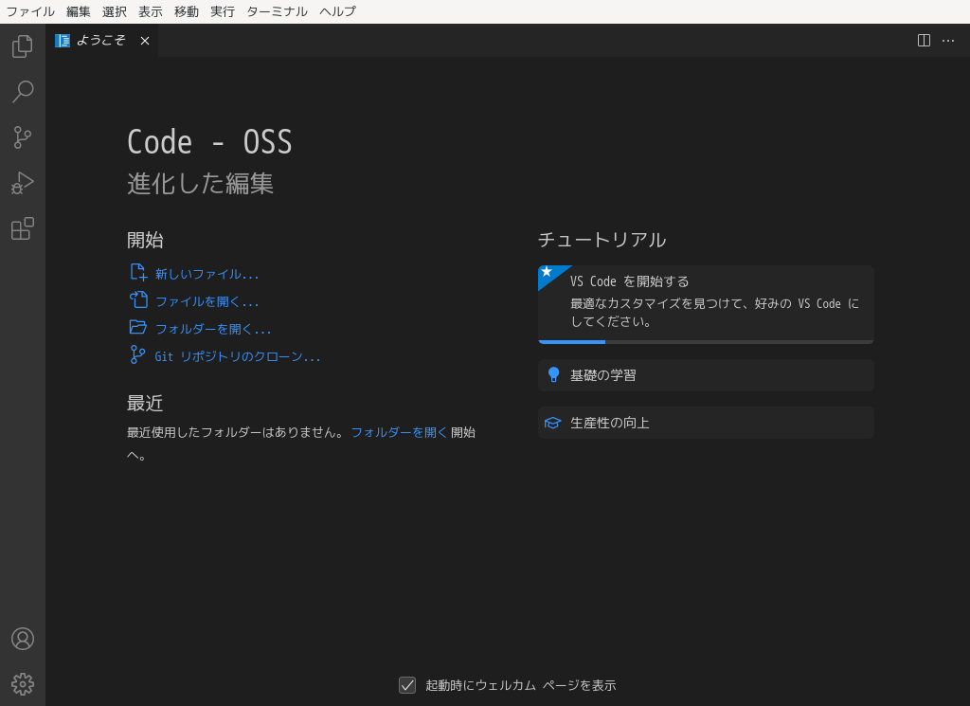Screen dimensions: 970x706
Task: Open the 編集 menu
Action: (79, 11)
